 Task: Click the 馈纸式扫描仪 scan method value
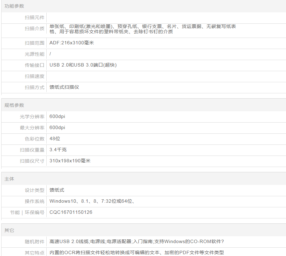[64, 87]
